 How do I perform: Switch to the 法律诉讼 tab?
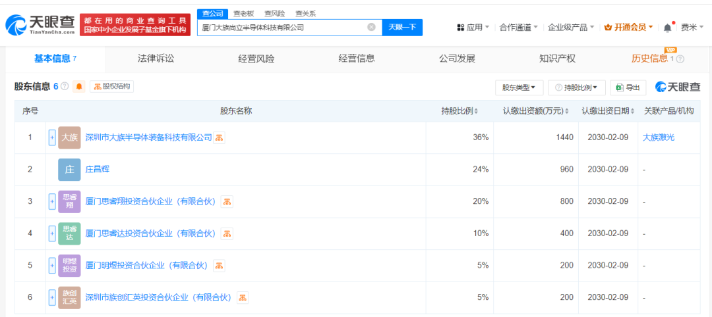(156, 59)
